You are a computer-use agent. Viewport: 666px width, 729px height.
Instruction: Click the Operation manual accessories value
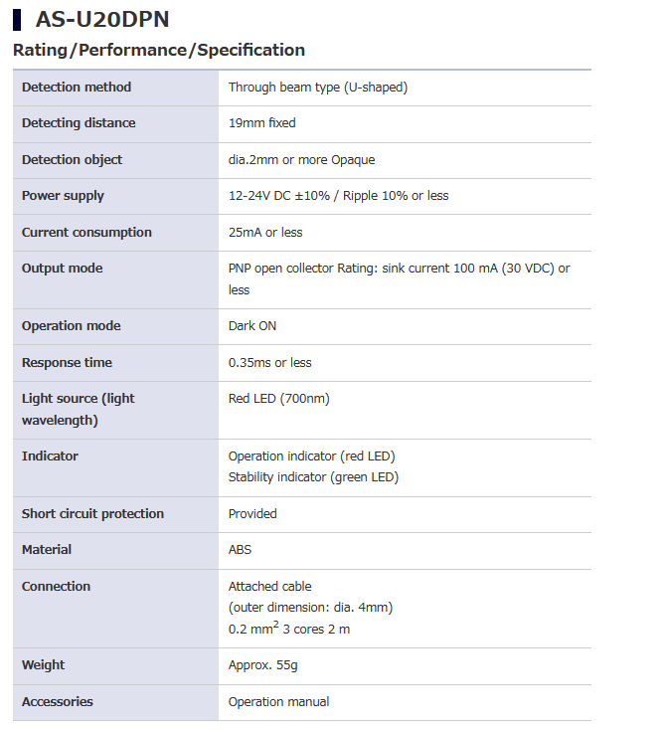(278, 702)
